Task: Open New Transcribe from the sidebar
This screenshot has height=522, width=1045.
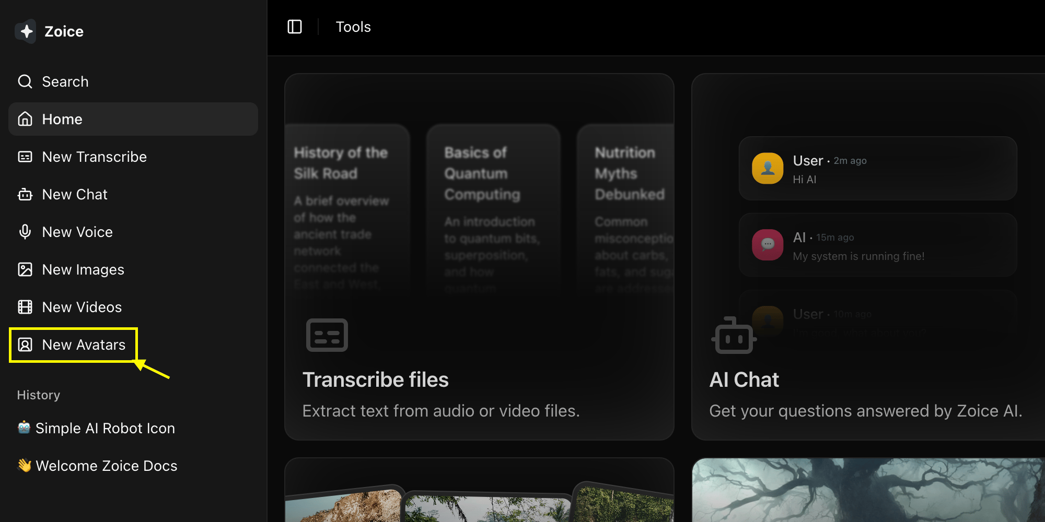Action: (x=133, y=157)
